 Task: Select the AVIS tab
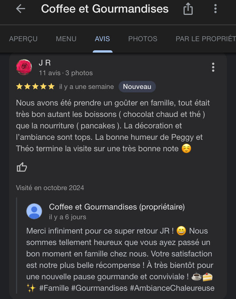103,39
